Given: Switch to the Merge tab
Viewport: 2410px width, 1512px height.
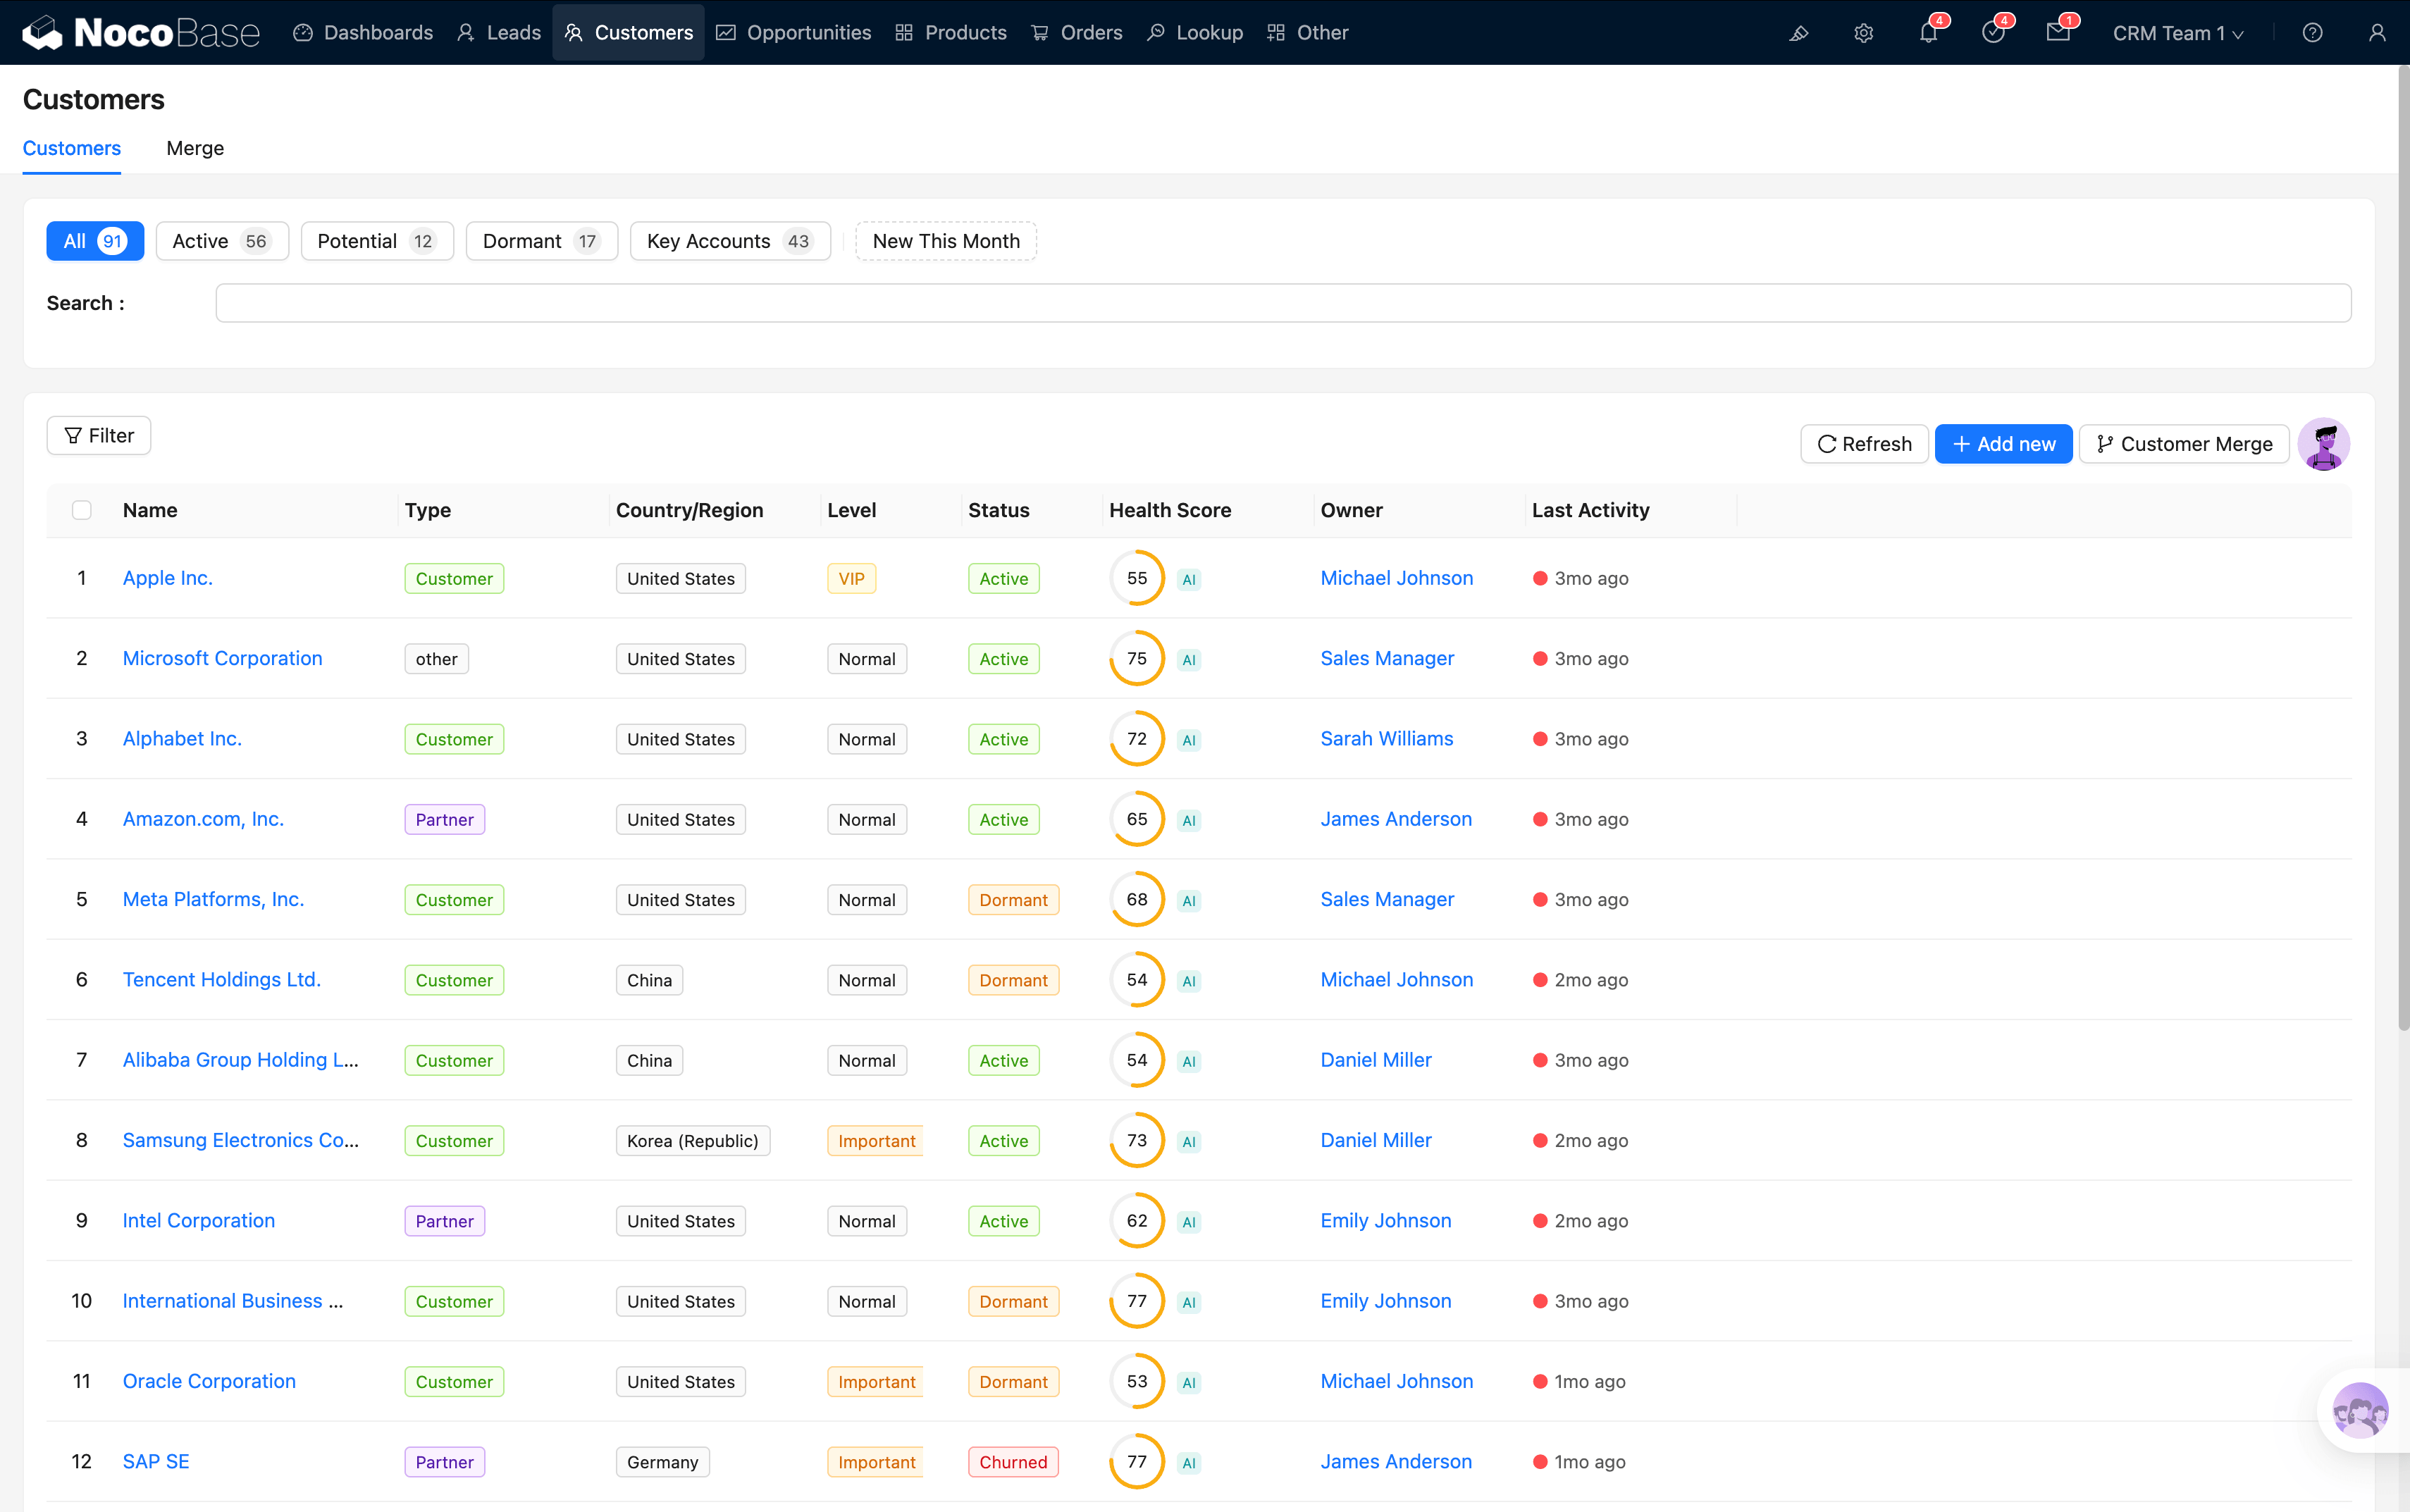Looking at the screenshot, I should pyautogui.click(x=195, y=148).
